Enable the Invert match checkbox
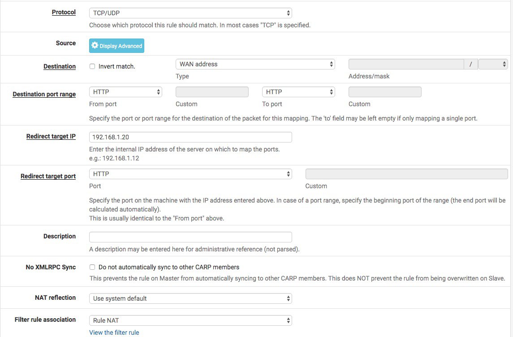Viewport: 513px width, 337px height. tap(92, 66)
